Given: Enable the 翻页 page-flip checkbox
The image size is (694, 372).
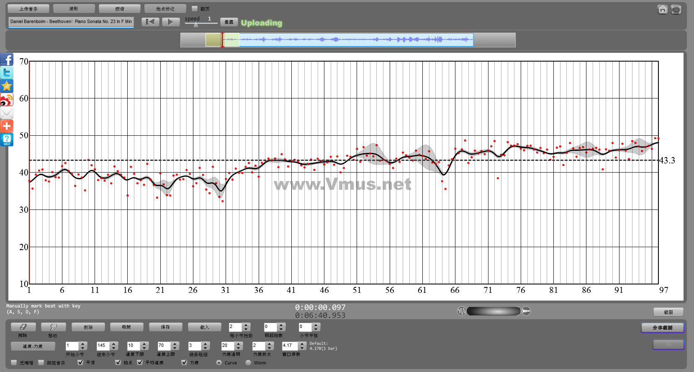Looking at the screenshot, I should point(195,8).
